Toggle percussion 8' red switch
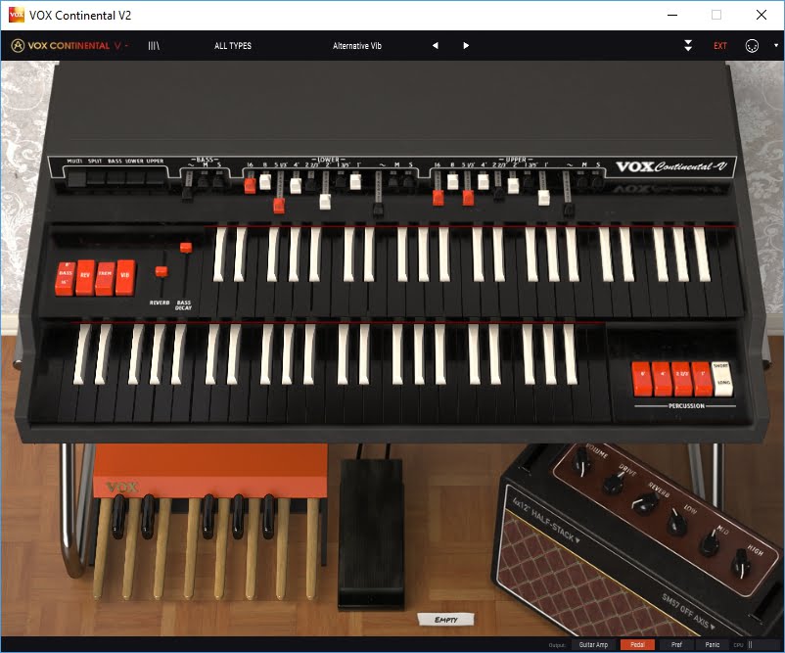The width and height of the screenshot is (785, 653). click(642, 379)
